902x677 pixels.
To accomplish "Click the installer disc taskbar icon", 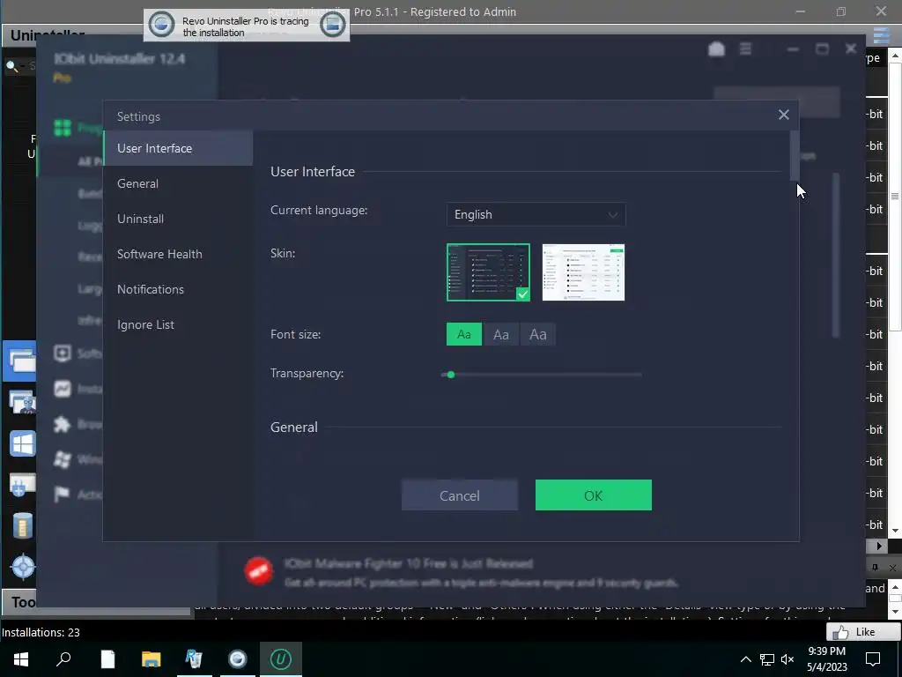I will click(237, 659).
